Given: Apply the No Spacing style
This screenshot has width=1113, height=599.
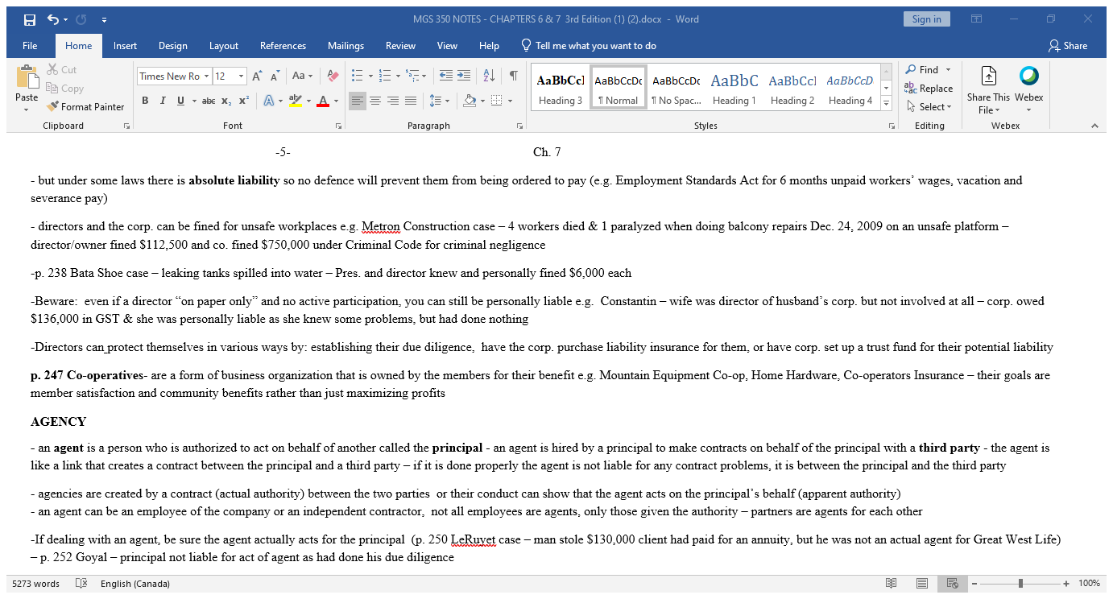Looking at the screenshot, I should point(676,88).
